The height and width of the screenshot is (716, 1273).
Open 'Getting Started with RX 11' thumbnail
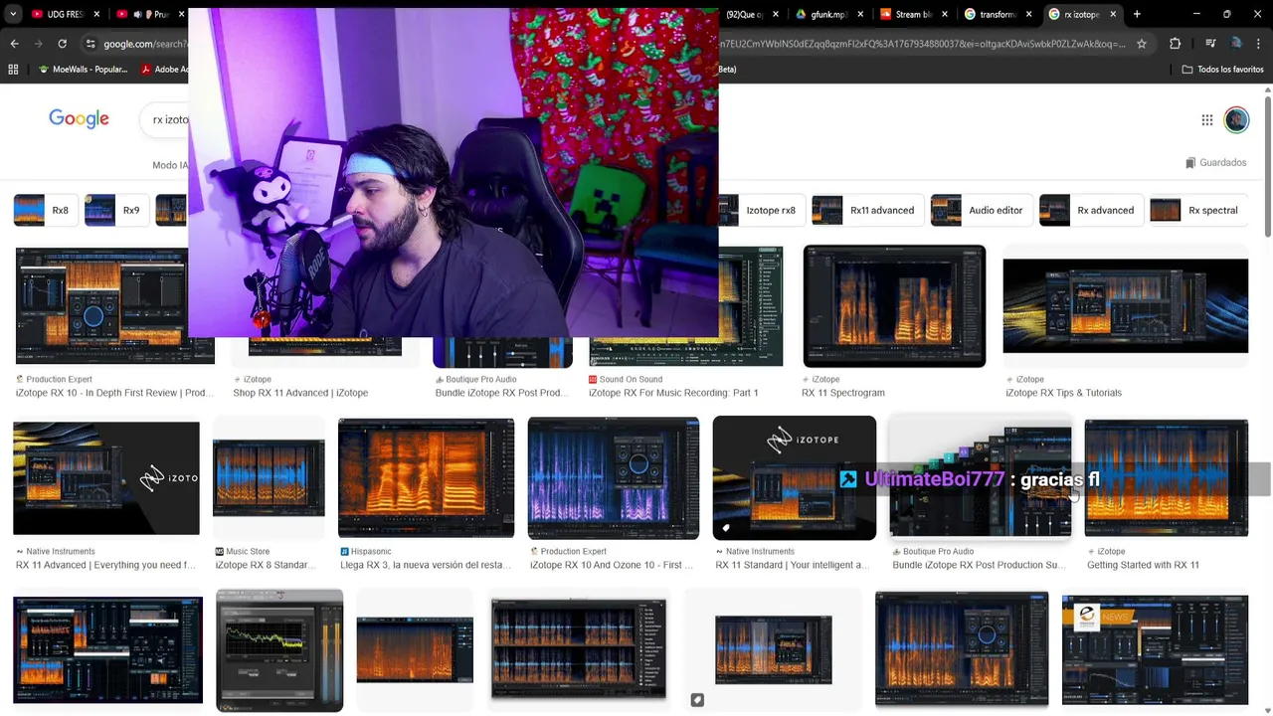1166,478
